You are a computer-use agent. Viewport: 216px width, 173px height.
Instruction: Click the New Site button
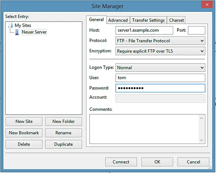24,121
